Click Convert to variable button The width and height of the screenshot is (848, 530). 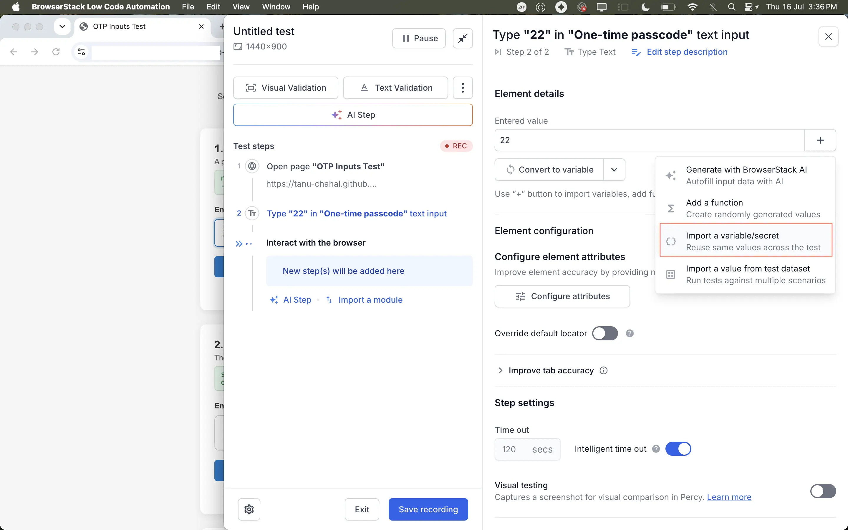(549, 170)
